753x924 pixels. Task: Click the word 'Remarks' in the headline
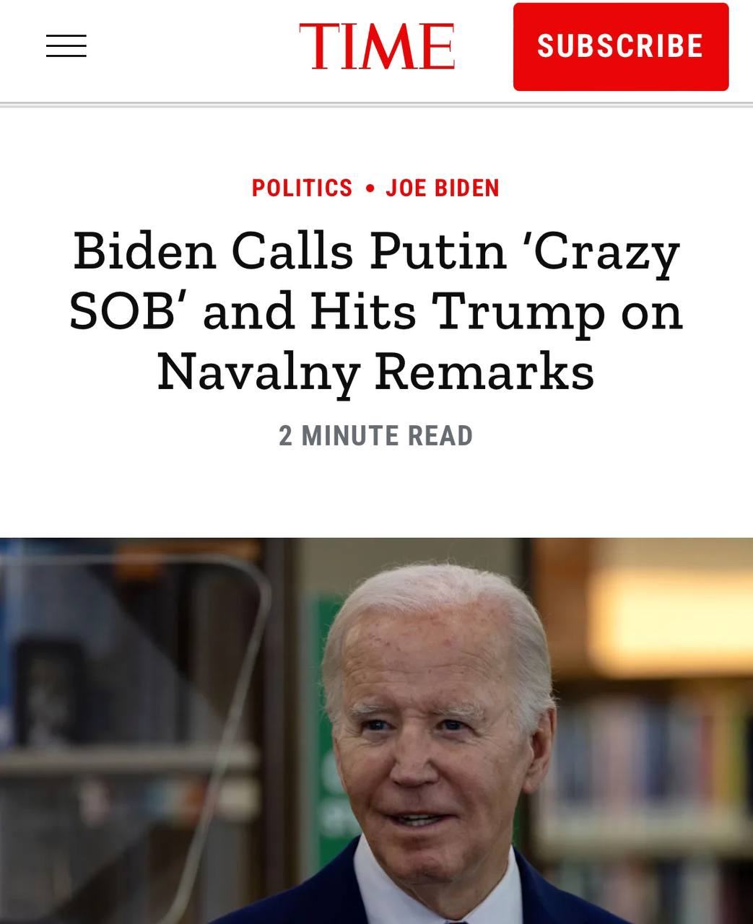click(x=484, y=372)
